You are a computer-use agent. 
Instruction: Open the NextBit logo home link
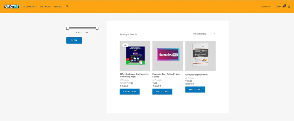pyautogui.click(x=11, y=7)
